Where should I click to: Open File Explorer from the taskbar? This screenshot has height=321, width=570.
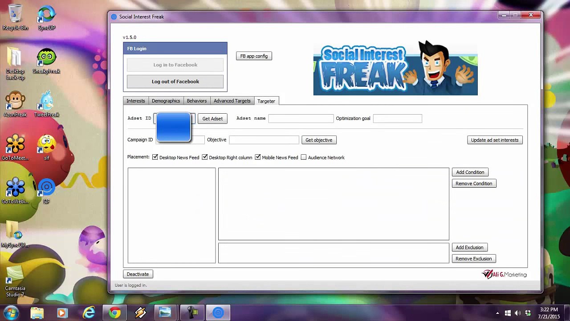[37, 313]
